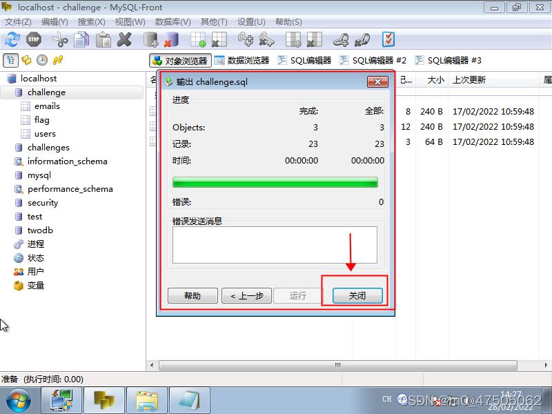Open the 进程 node

coord(36,244)
